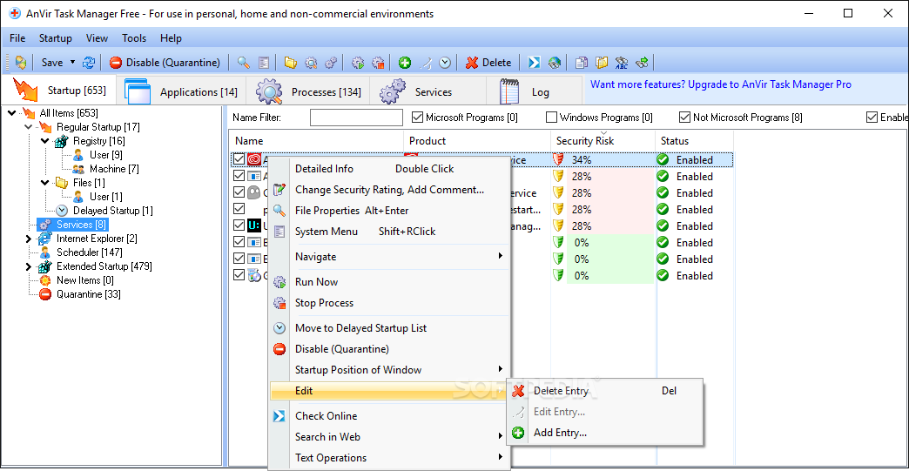Click the Status column header

(695, 141)
